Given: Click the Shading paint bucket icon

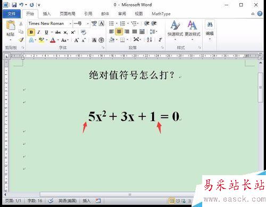Looking at the screenshot, I should pos(112,40).
